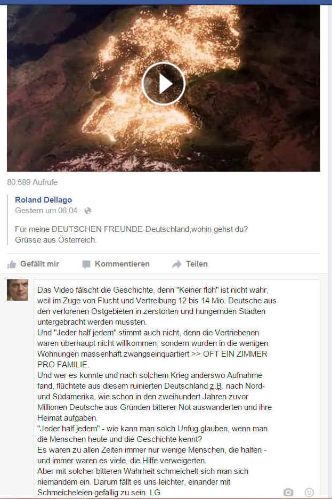This screenshot has height=499, width=332.
Task: Click the thumbs-up like icon
Action: (x=12, y=264)
